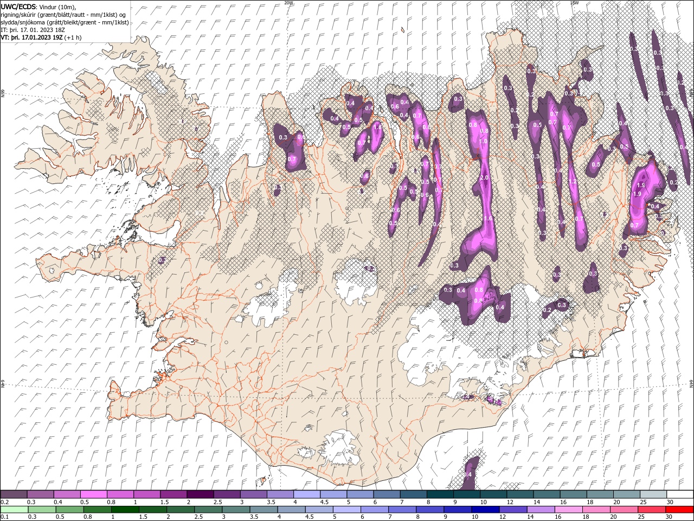Select the dark purple top-row swatch labeled 2
Screen dimensions: 694x521
click(x=201, y=494)
